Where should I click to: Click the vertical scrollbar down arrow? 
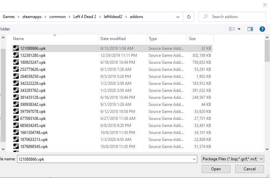(267, 149)
